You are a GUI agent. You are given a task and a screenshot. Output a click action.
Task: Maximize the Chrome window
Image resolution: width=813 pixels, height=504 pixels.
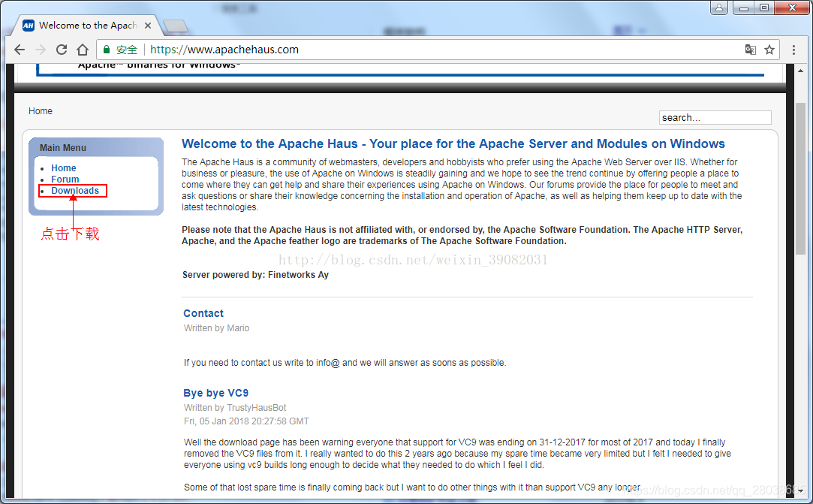pos(763,8)
